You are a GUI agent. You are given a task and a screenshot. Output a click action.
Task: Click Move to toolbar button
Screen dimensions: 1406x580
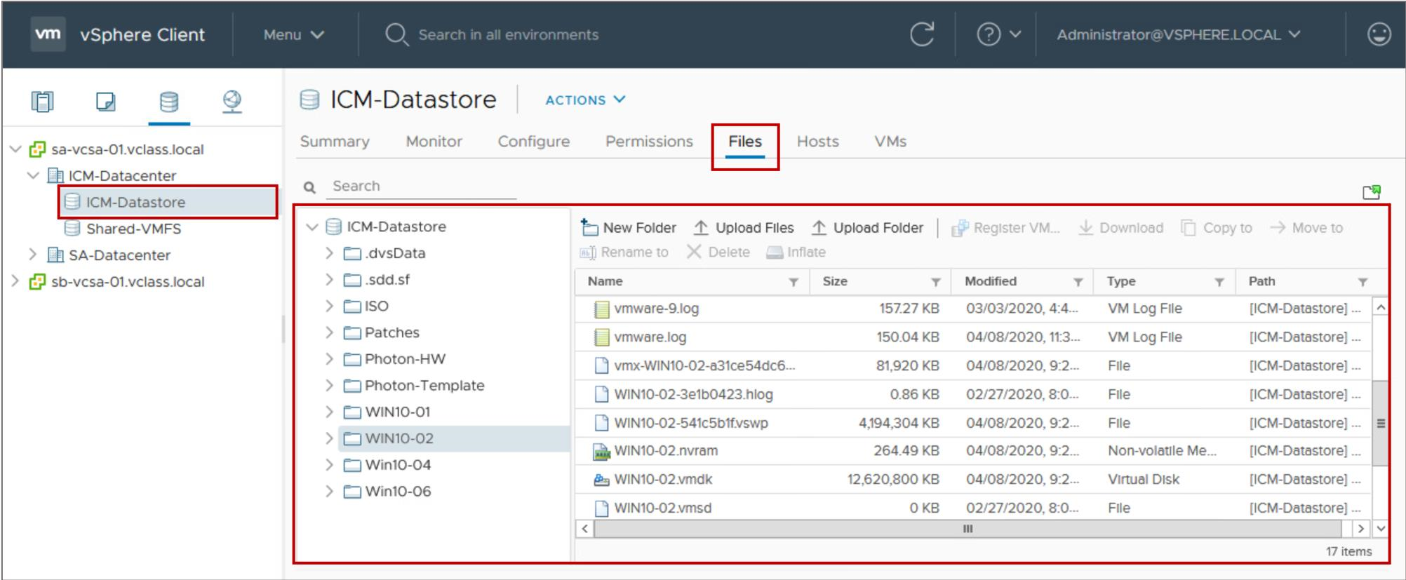tap(1306, 228)
